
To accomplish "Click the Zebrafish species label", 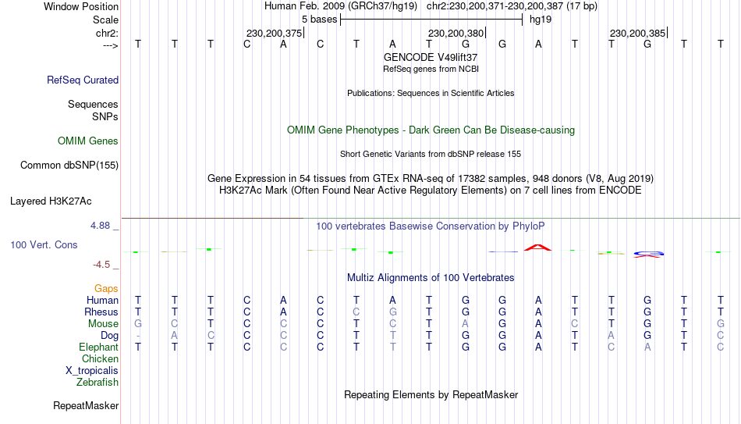I will point(97,382).
